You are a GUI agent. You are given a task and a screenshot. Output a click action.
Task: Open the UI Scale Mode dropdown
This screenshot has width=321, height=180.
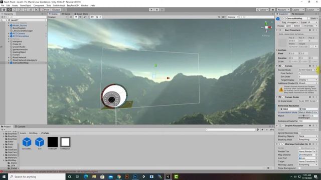[x=308, y=101]
